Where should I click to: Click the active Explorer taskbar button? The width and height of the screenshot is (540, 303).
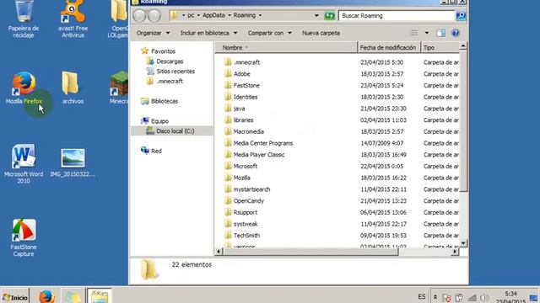click(100, 296)
